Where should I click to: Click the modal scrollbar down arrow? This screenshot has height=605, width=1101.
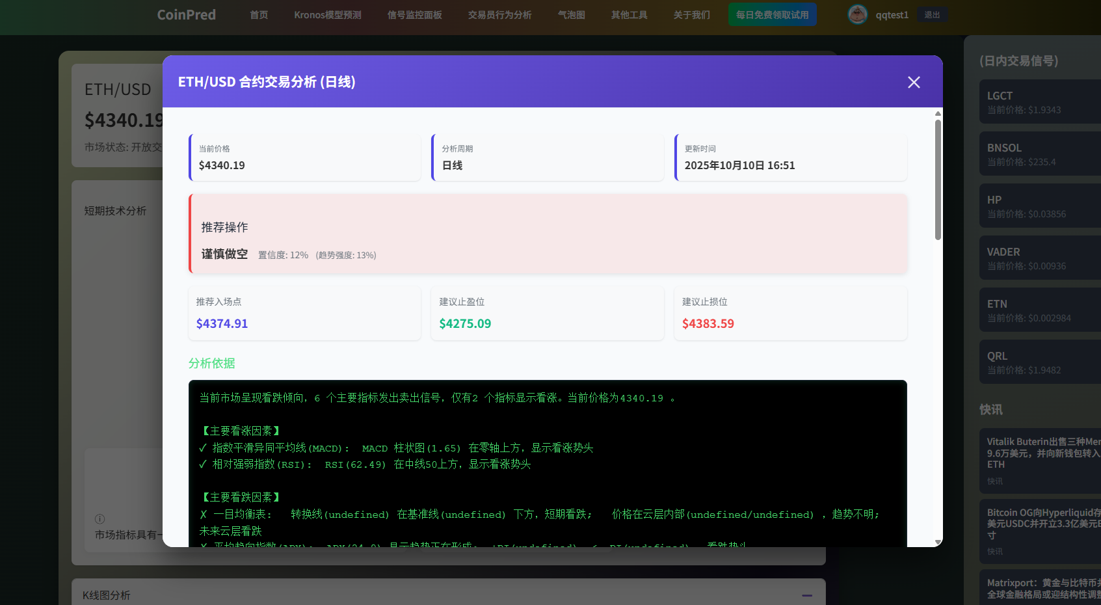tap(938, 541)
